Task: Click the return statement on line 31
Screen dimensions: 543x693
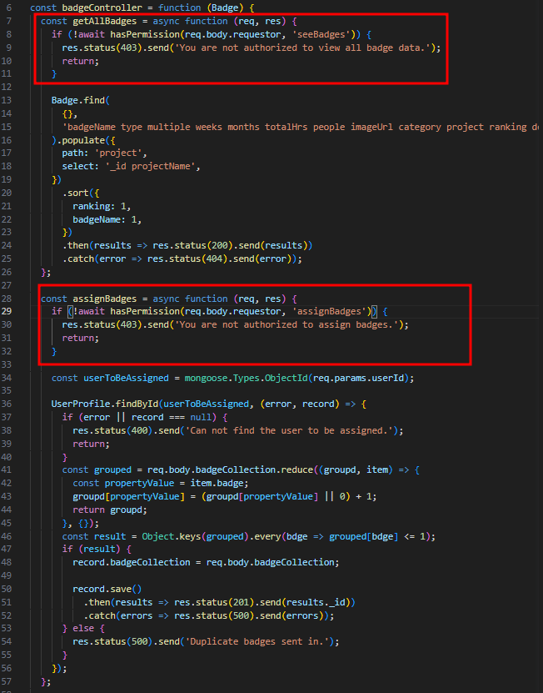Action: pos(80,338)
